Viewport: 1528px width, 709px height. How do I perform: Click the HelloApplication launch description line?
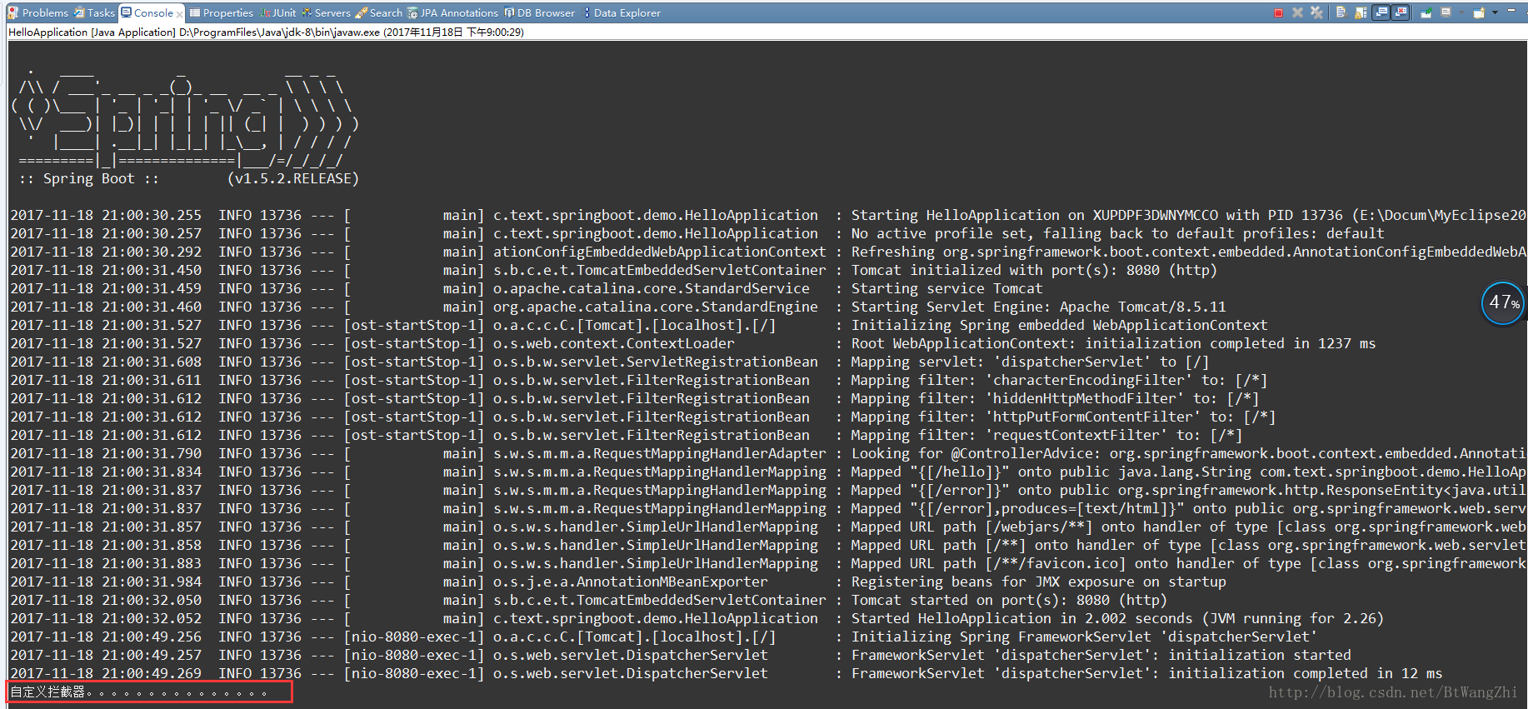click(x=266, y=32)
